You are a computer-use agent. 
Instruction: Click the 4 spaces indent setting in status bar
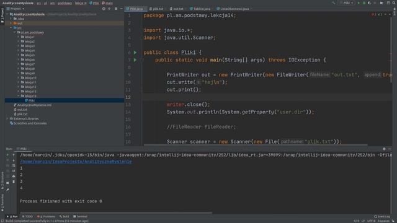click(383, 221)
